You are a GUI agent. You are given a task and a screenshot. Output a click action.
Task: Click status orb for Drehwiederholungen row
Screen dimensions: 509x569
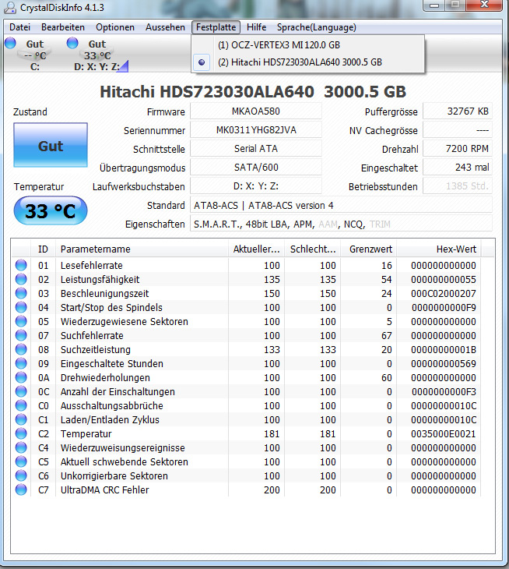(x=21, y=377)
